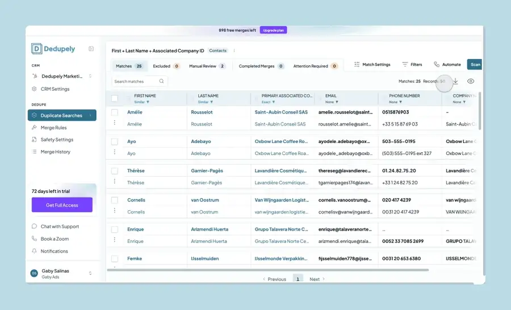The image size is (511, 310).
Task: Click the Safety Settings icon
Action: [x=34, y=140]
